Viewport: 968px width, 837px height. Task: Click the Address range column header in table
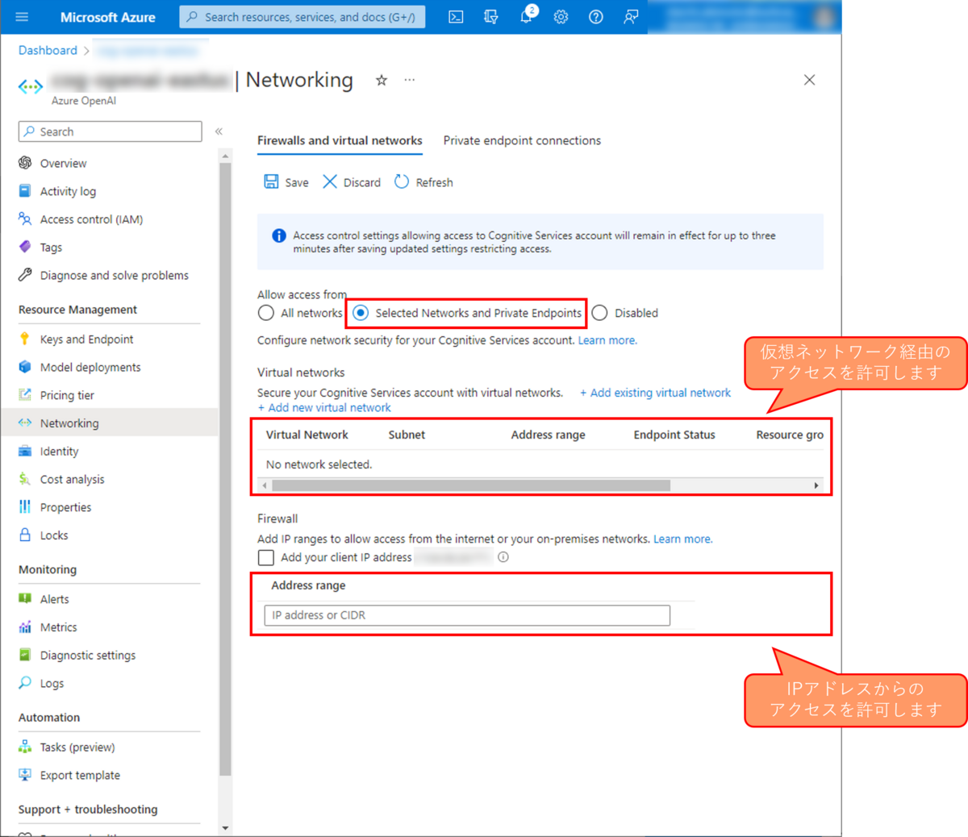(x=549, y=435)
